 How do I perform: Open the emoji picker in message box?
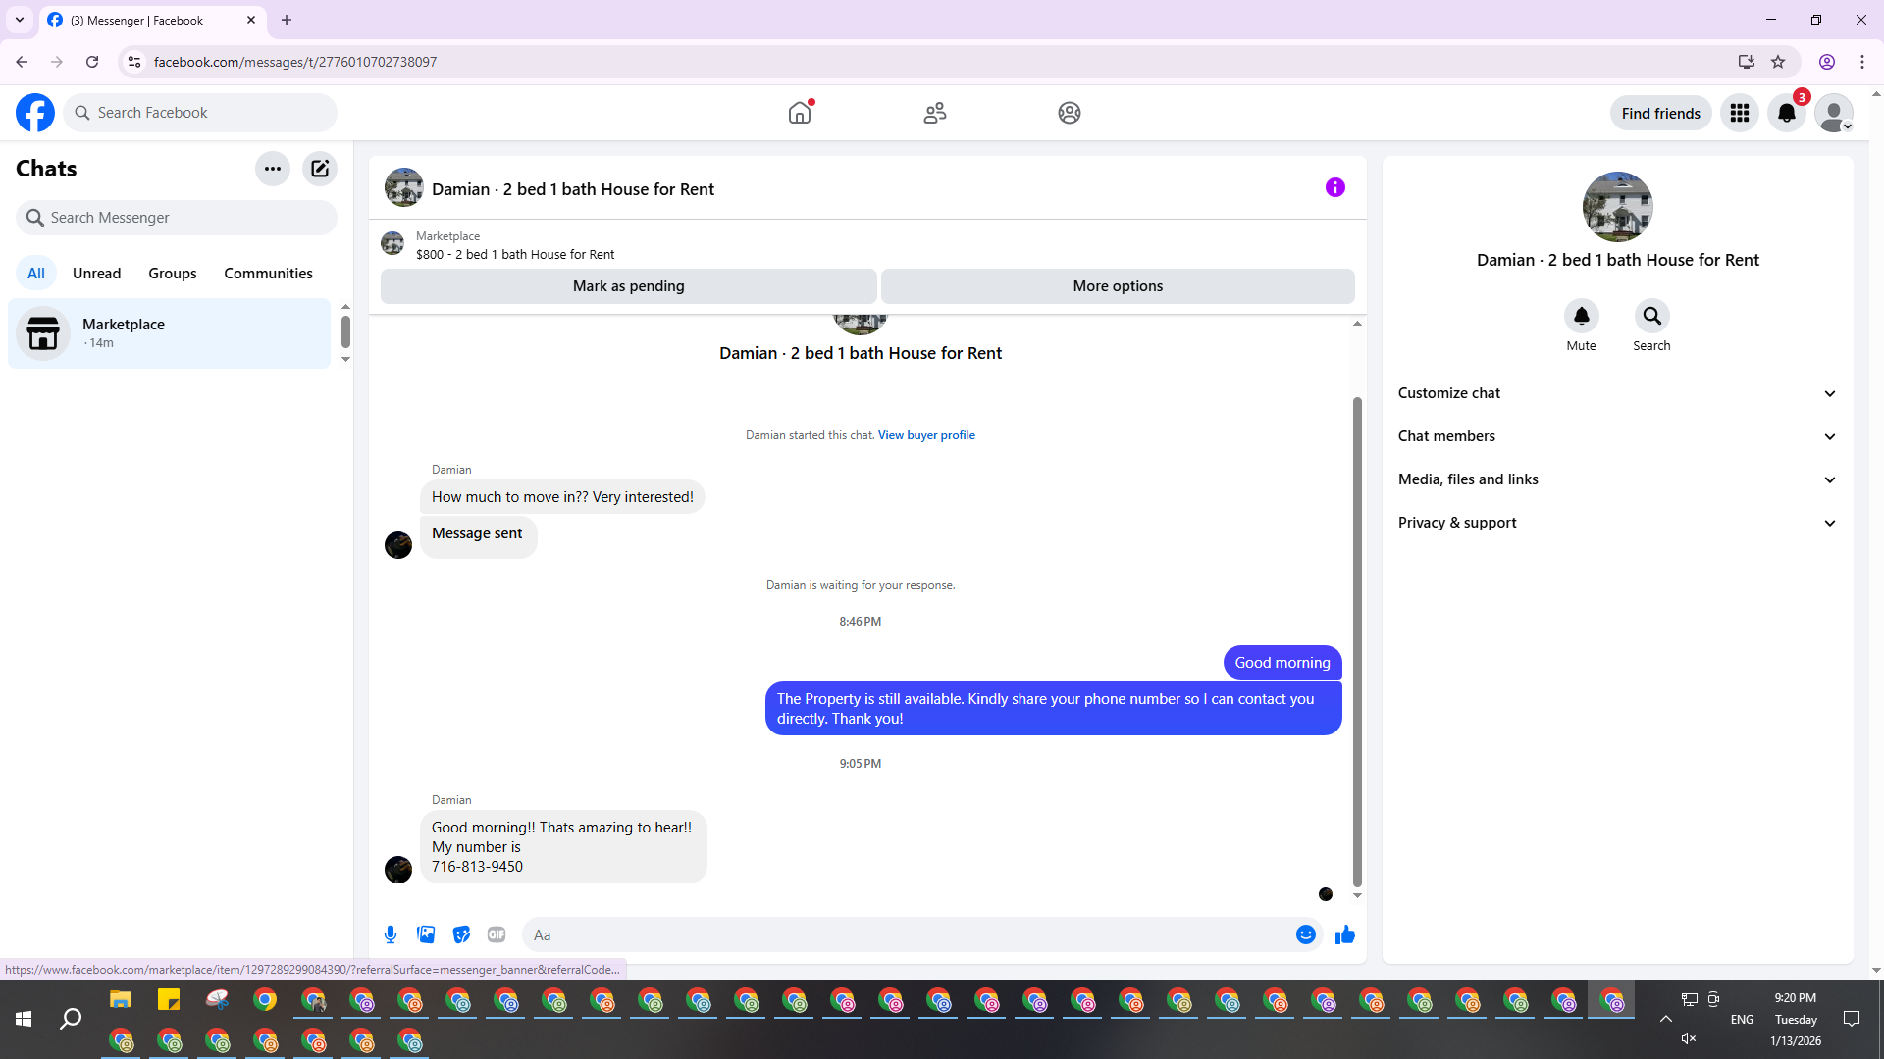(x=1305, y=934)
